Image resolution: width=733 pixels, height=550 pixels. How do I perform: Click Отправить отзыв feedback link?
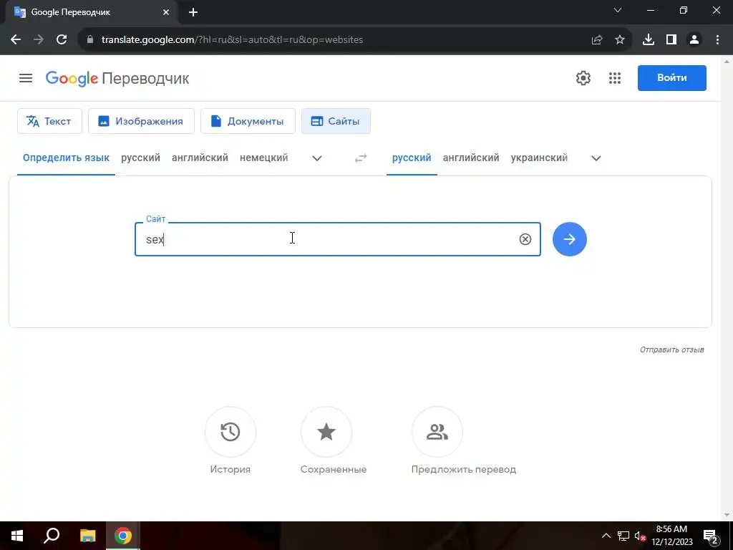671,349
